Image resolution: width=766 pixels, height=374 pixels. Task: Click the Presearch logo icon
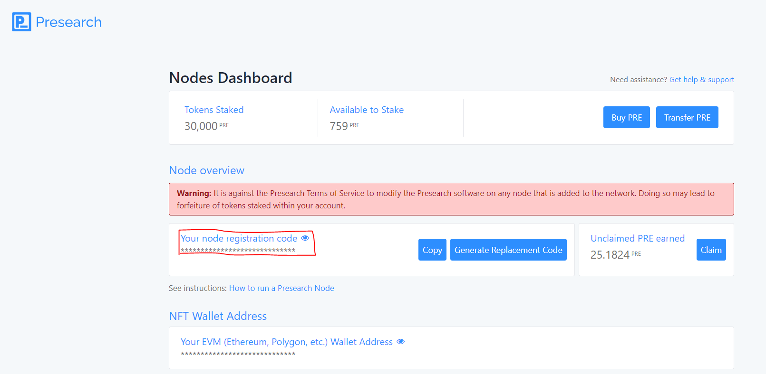[x=21, y=22]
